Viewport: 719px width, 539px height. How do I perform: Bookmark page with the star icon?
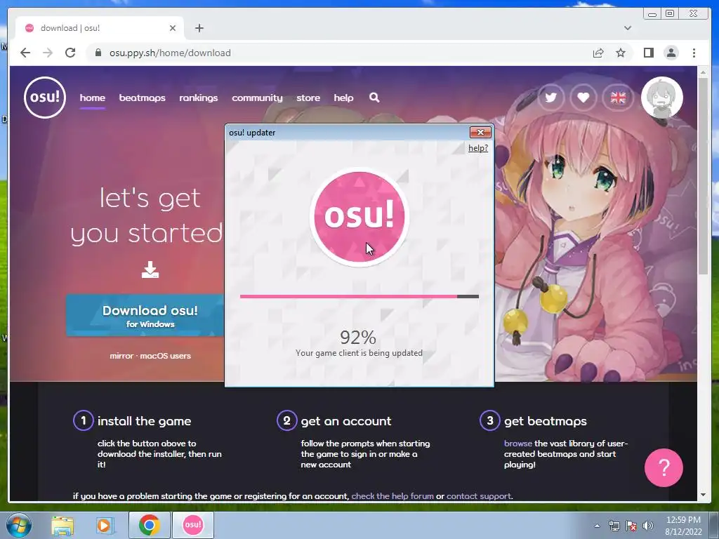(621, 53)
